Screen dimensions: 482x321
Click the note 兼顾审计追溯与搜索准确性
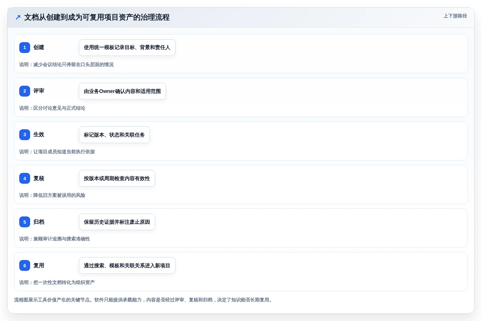click(x=54, y=239)
